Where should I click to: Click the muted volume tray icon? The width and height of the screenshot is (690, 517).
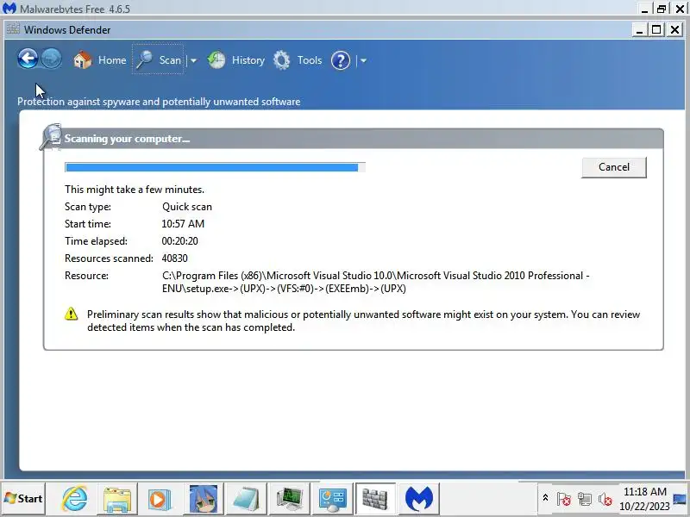tap(605, 499)
